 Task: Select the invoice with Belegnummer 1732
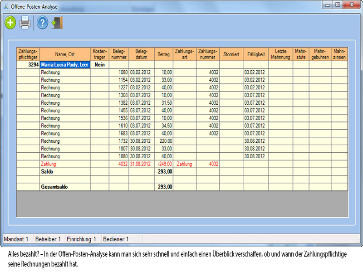coord(119,141)
